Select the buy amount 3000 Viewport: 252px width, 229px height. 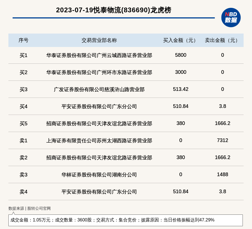181,72
